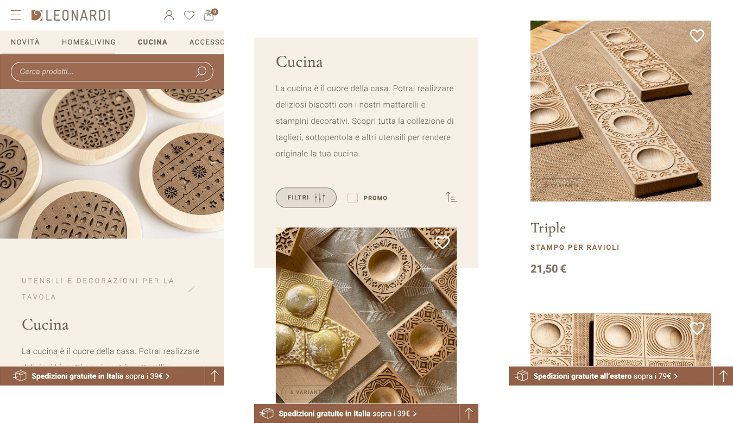Open the FILTRI filter panel
The image size is (733, 423).
[306, 198]
